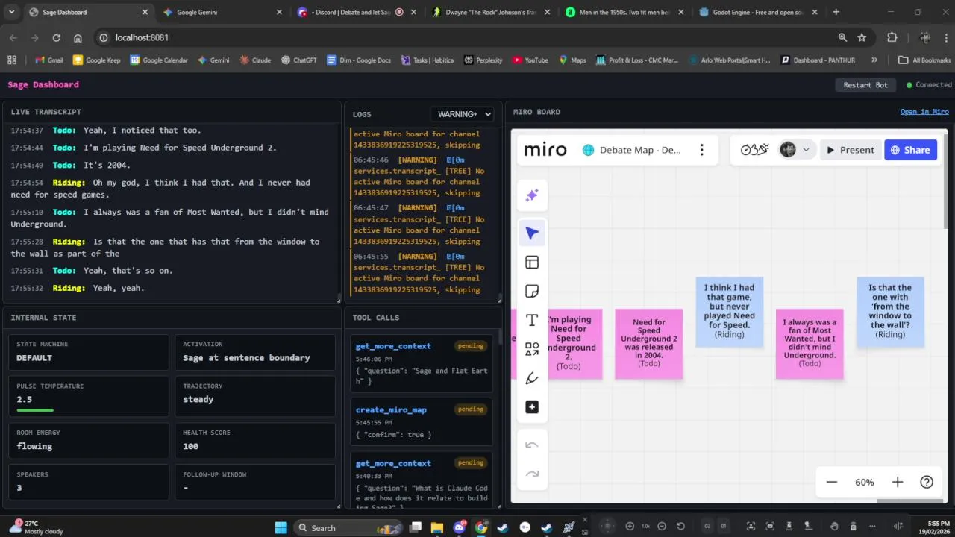955x537 pixels.
Task: Click the Tool Calls panel scrollbar
Action: pyautogui.click(x=499, y=336)
